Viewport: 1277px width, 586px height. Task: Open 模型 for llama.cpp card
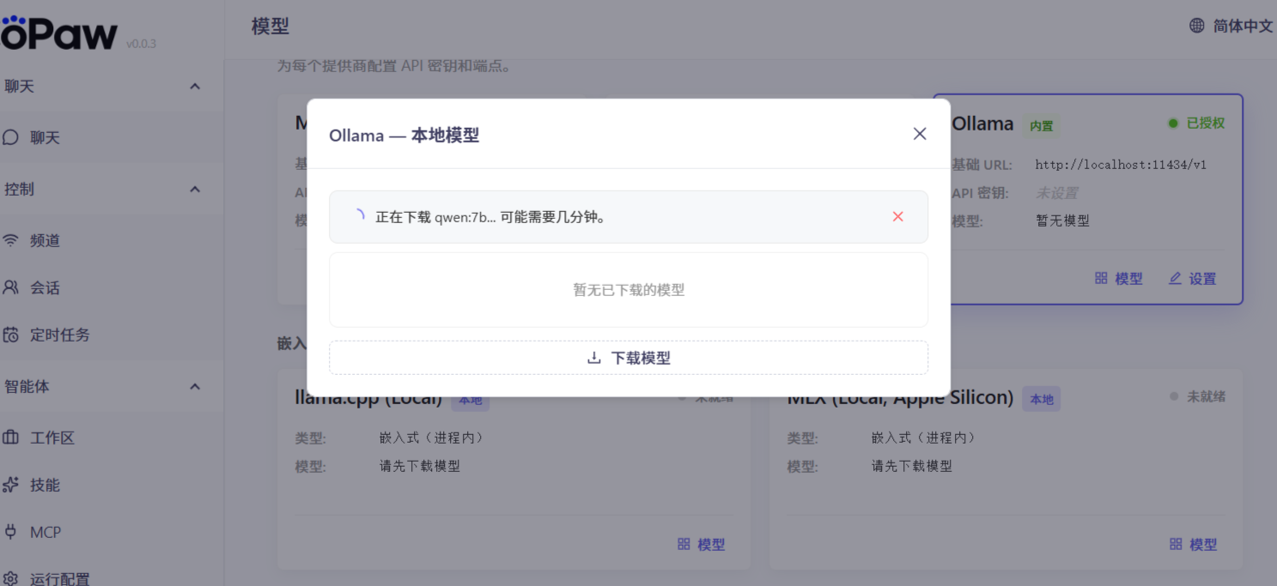click(x=702, y=544)
